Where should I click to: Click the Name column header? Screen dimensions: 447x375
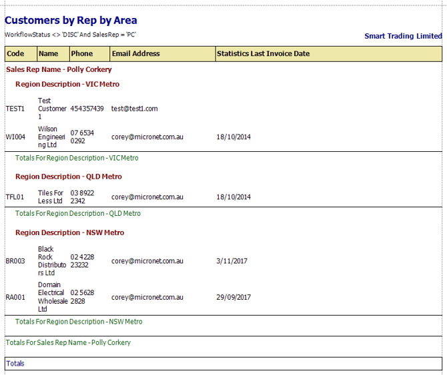48,54
